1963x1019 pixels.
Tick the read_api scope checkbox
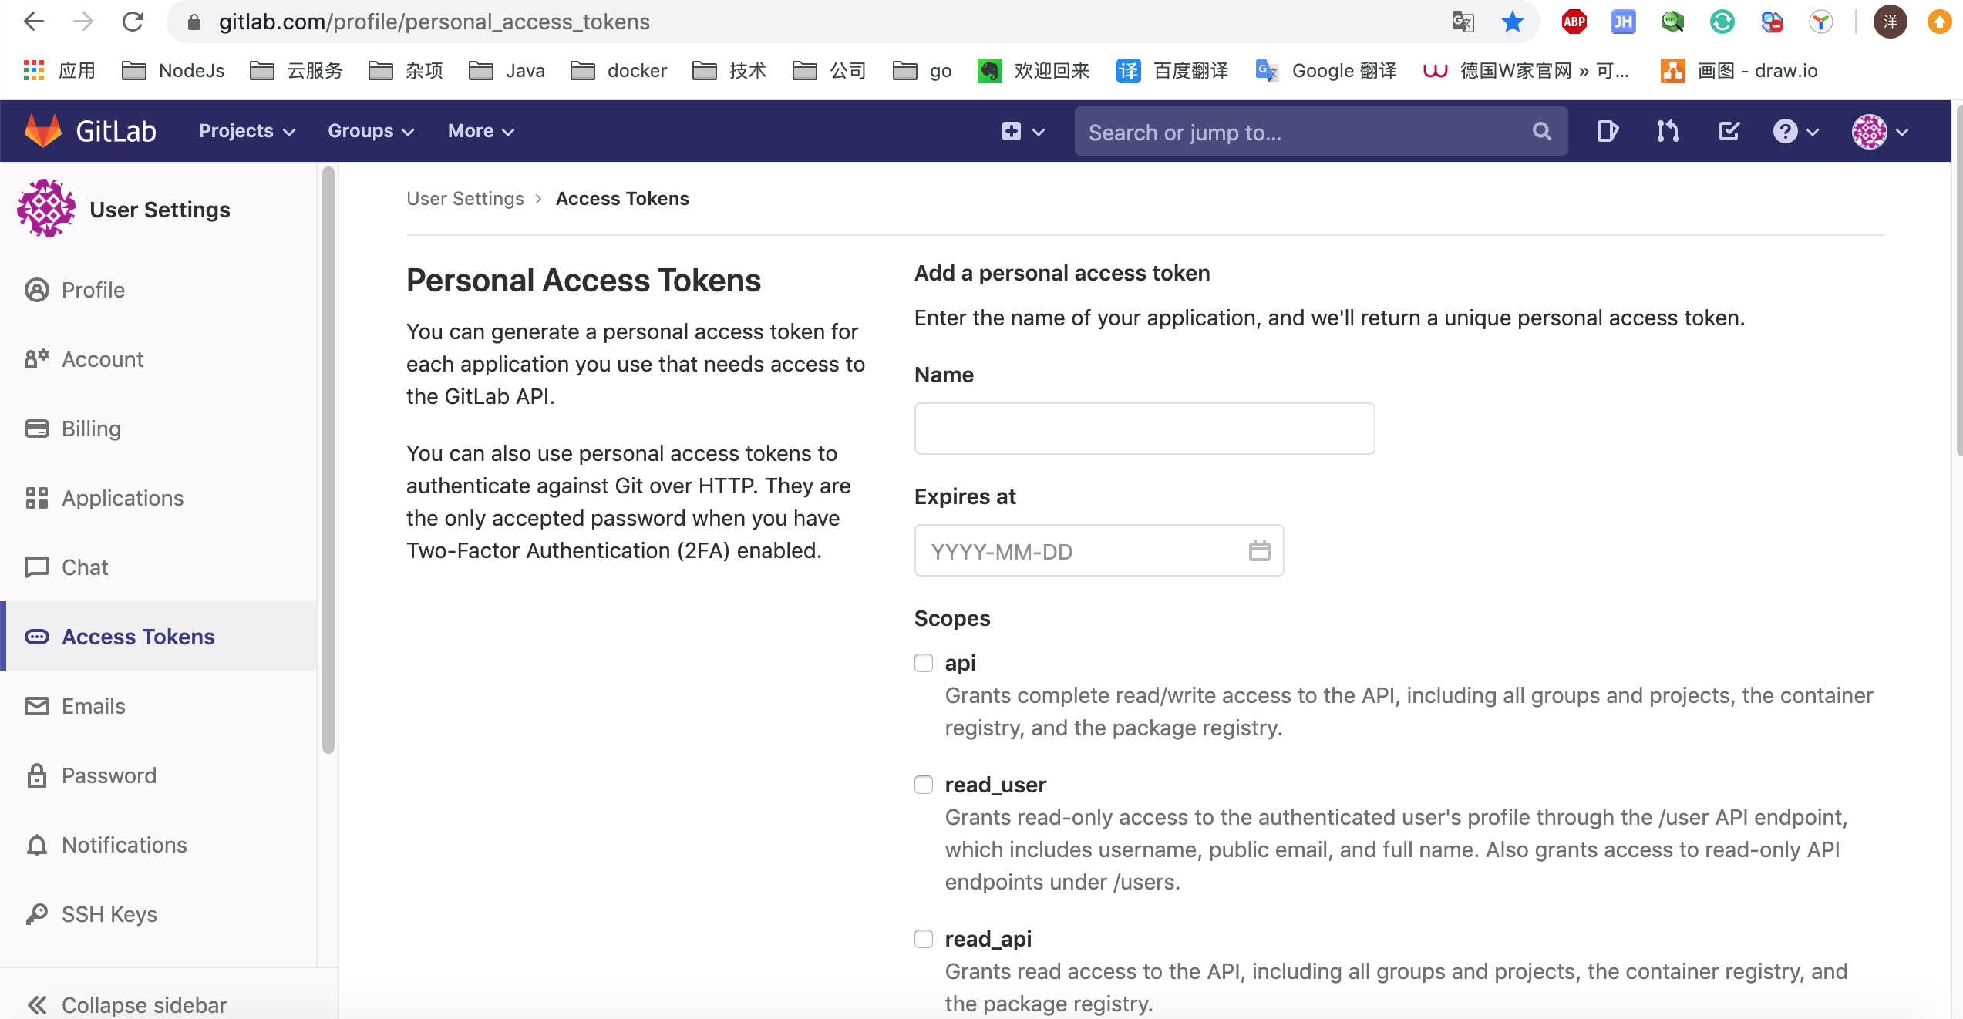(x=924, y=939)
